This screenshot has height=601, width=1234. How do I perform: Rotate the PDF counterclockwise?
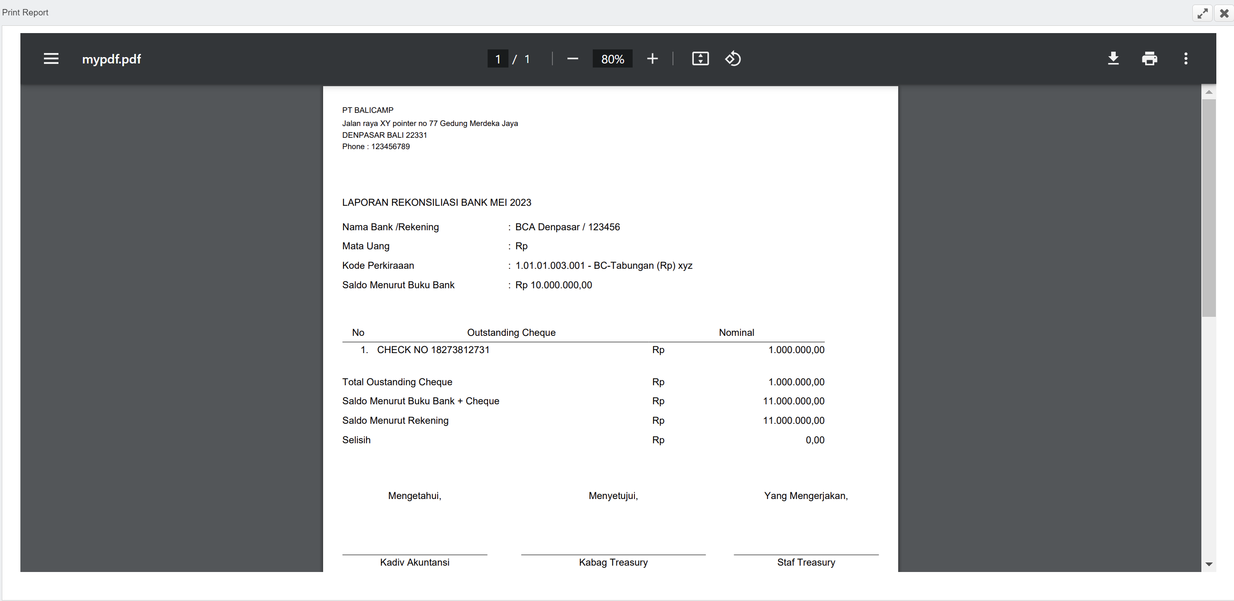click(x=732, y=58)
